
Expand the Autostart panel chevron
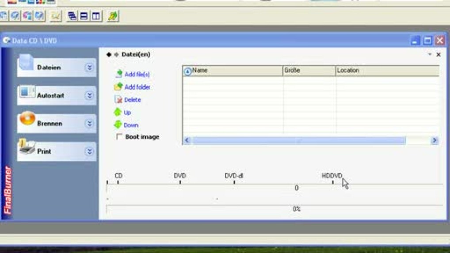[x=89, y=96]
